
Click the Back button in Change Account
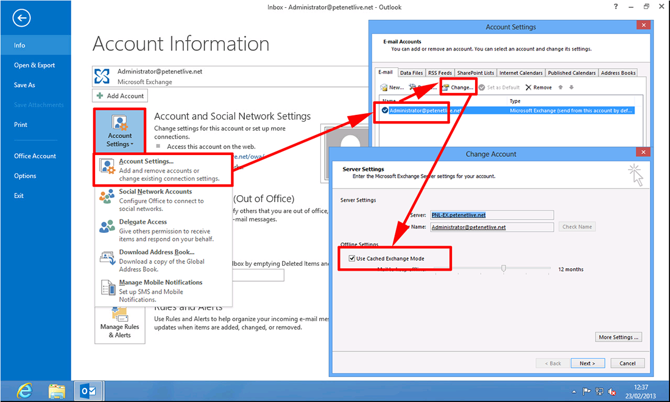tap(553, 363)
